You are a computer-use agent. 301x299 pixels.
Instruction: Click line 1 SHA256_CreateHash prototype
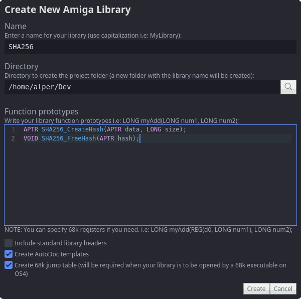click(x=105, y=129)
